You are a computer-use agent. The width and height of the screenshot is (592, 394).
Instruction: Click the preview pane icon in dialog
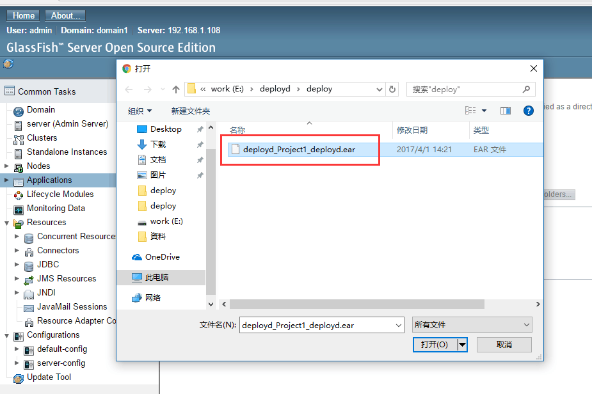[x=505, y=111]
